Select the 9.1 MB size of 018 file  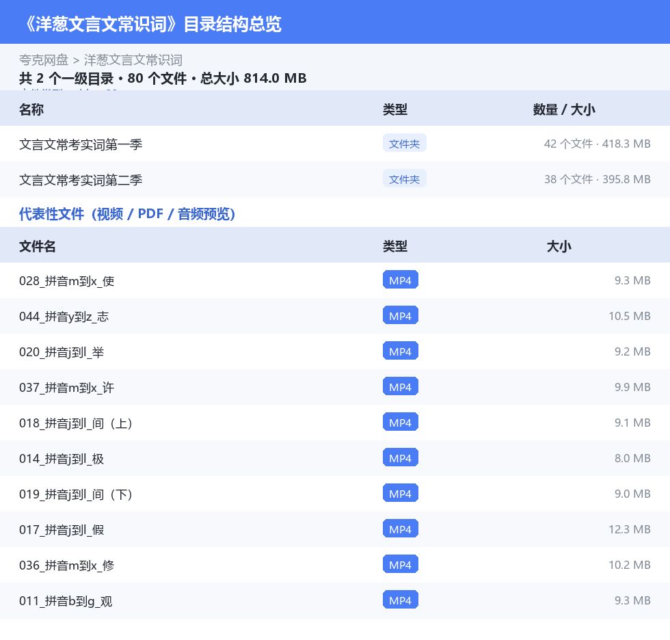click(x=632, y=423)
